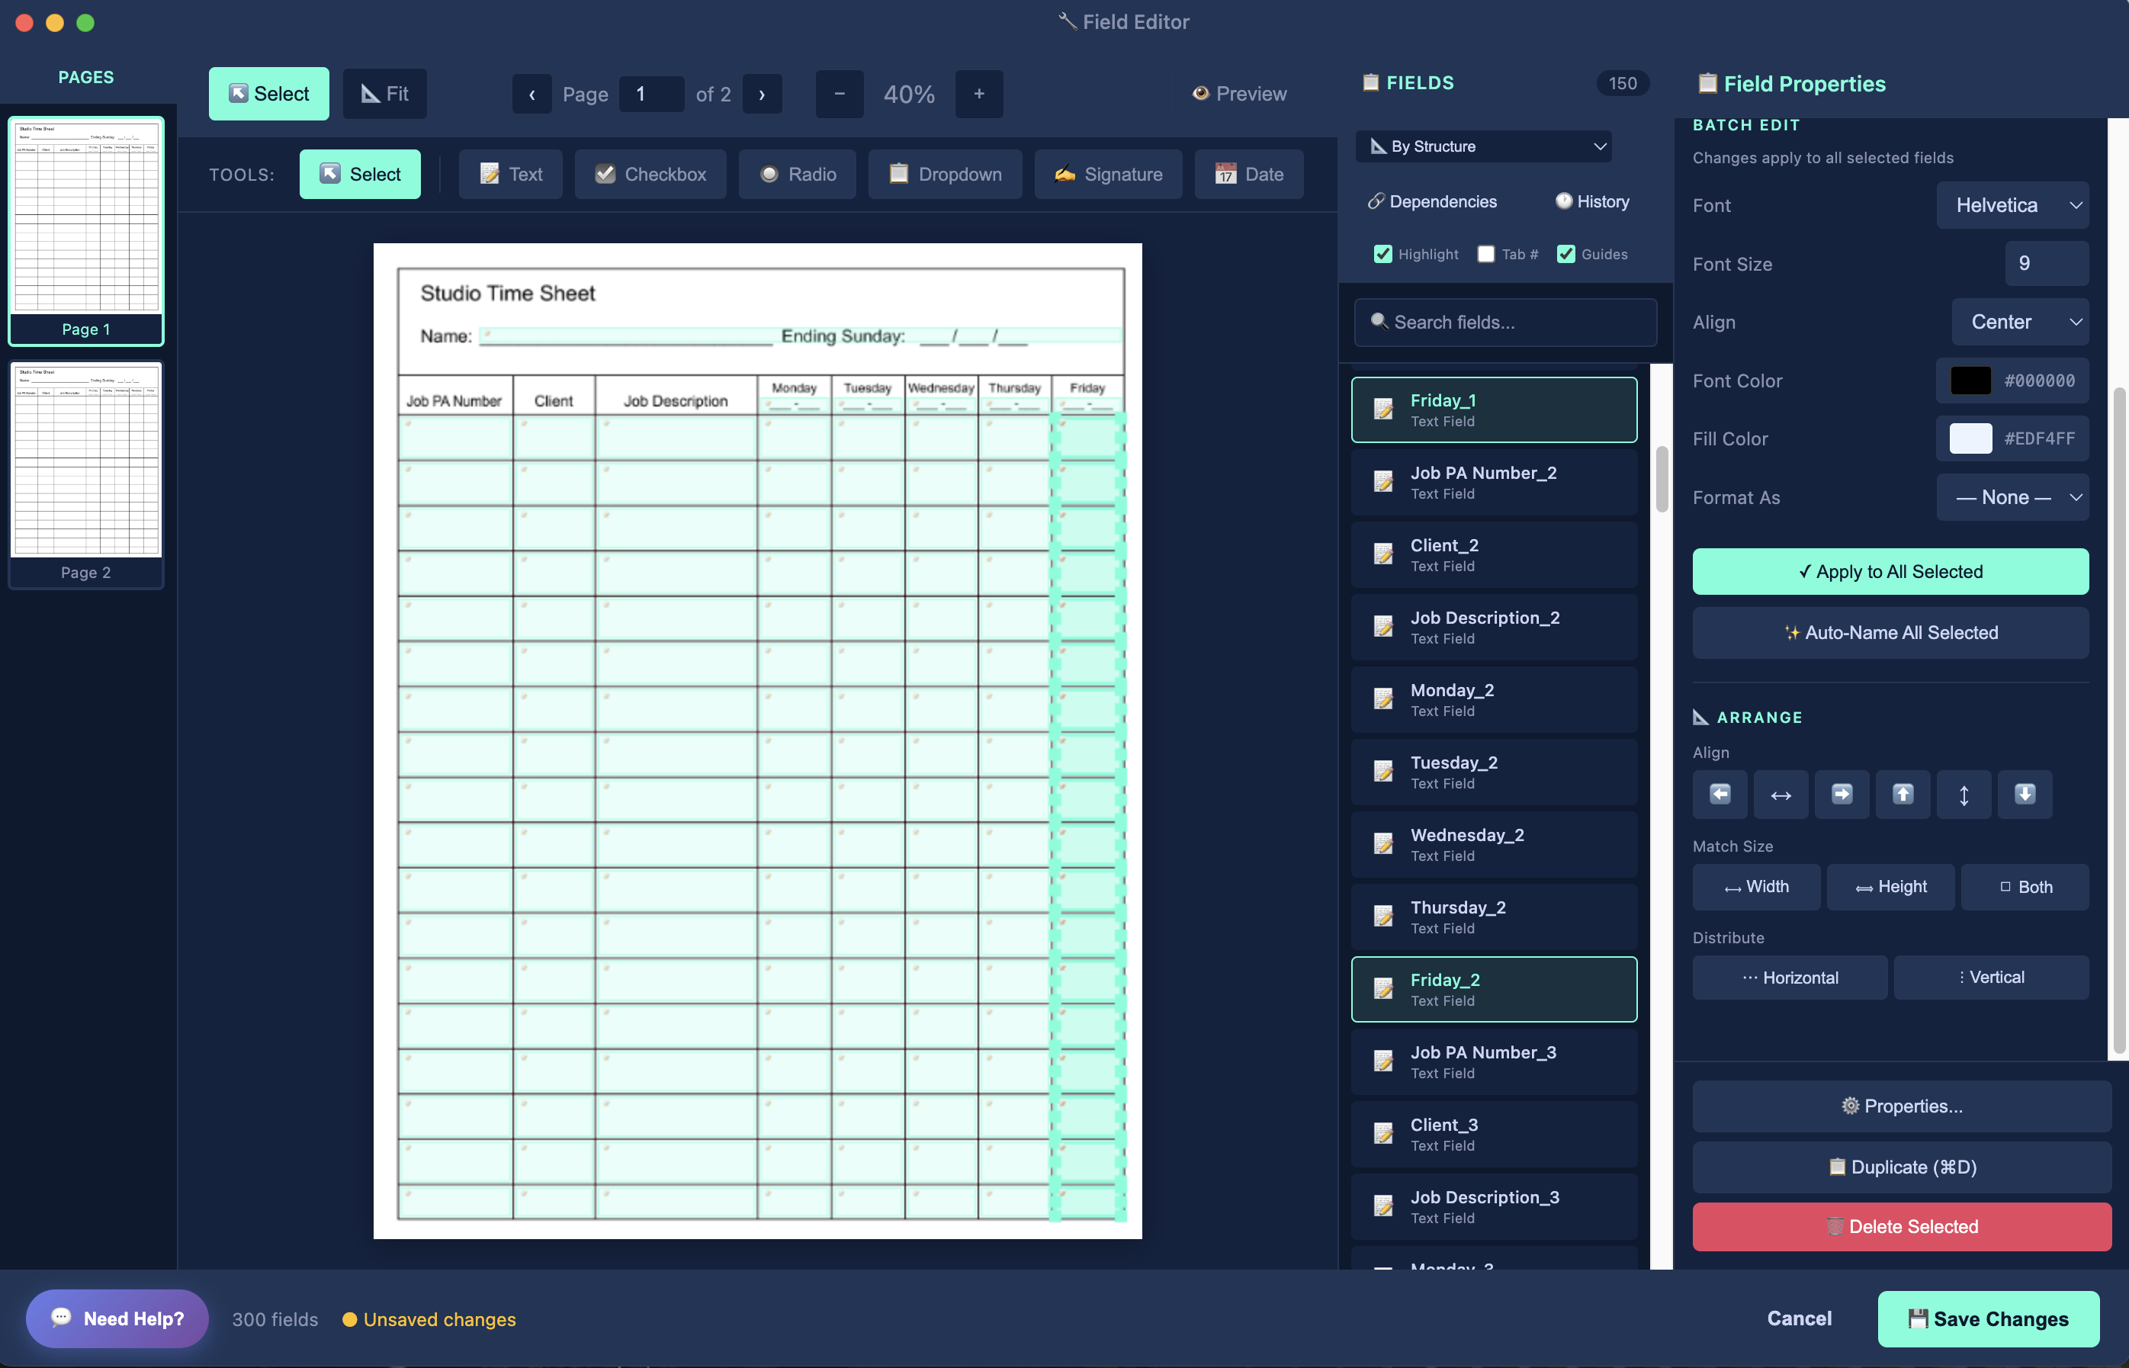
Task: Select the Text field tool
Action: coord(511,174)
